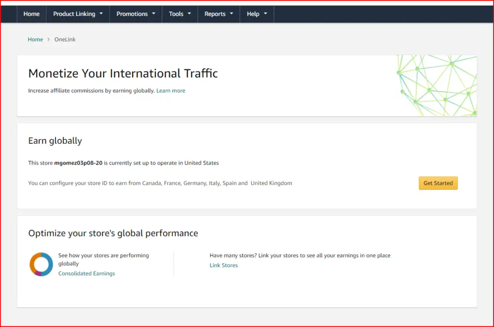Open the Promotions menu

[x=136, y=14]
